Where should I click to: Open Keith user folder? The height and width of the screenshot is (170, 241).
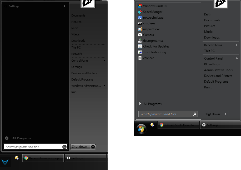point(208,14)
